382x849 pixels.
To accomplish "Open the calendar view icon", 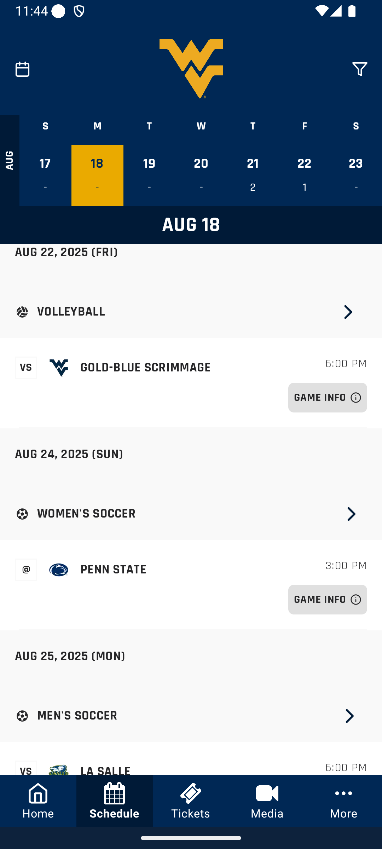I will pos(23,69).
